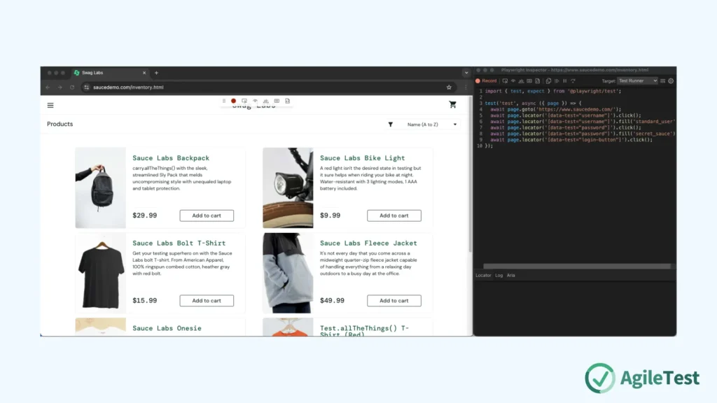Click the black Bolt T-Shirt image
717x403 pixels.
(x=101, y=273)
